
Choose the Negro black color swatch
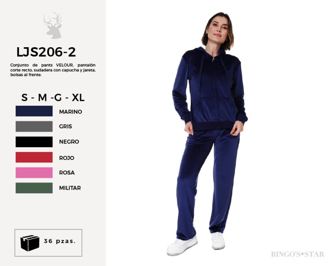[x=34, y=142]
